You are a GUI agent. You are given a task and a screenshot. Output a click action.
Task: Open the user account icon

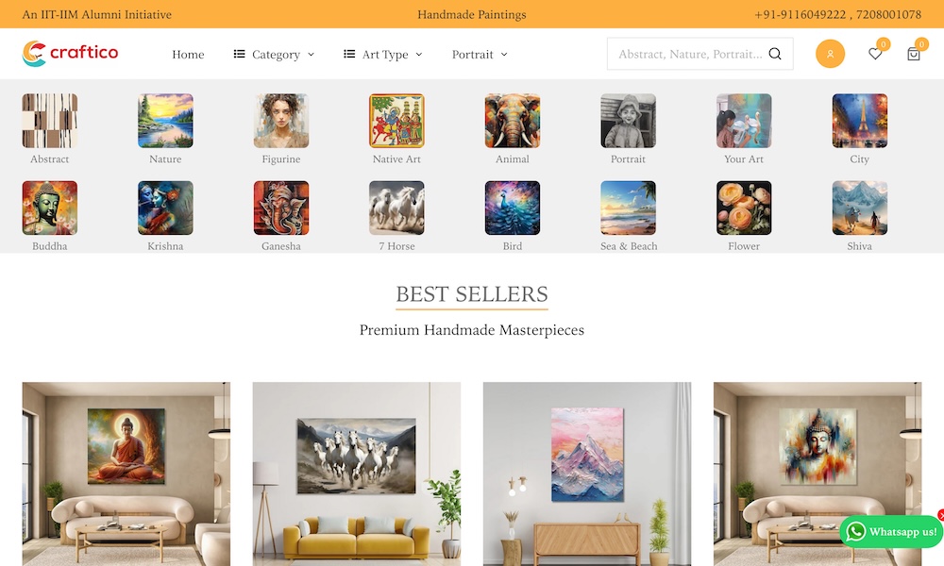coord(830,54)
